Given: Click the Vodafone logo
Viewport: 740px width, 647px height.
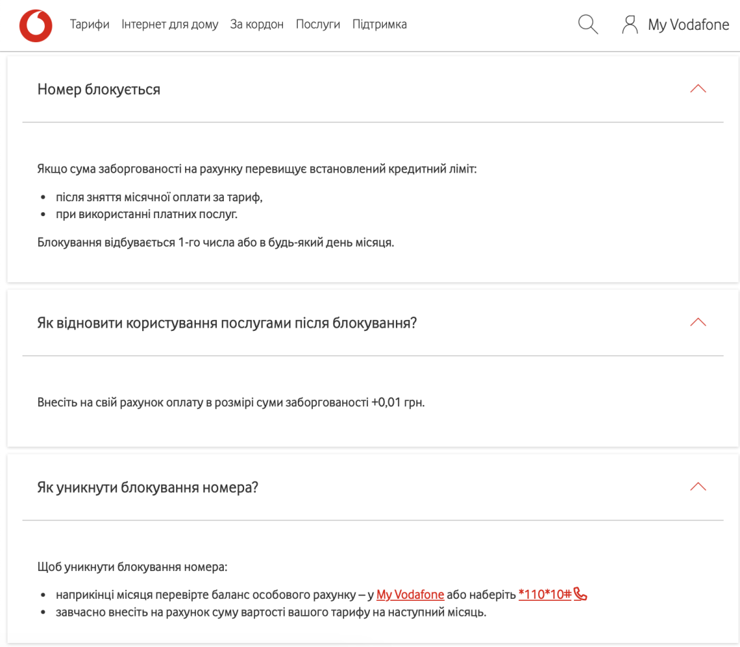Looking at the screenshot, I should pos(35,26).
